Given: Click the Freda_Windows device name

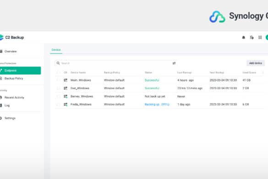Looking at the screenshot, I should click(81, 104).
